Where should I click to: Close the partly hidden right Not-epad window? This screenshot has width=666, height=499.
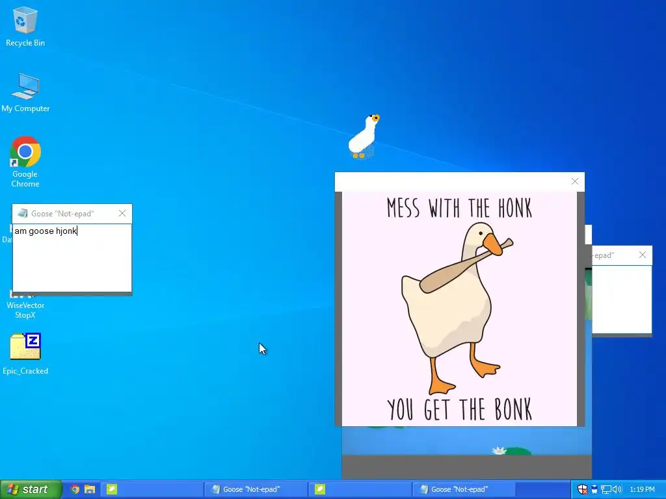tap(642, 255)
